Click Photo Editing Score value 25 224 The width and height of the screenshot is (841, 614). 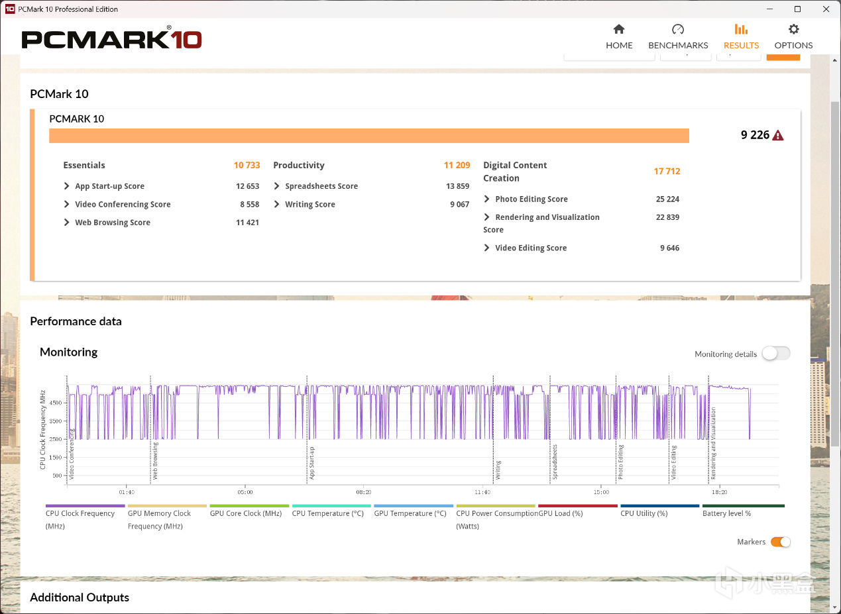(x=667, y=199)
